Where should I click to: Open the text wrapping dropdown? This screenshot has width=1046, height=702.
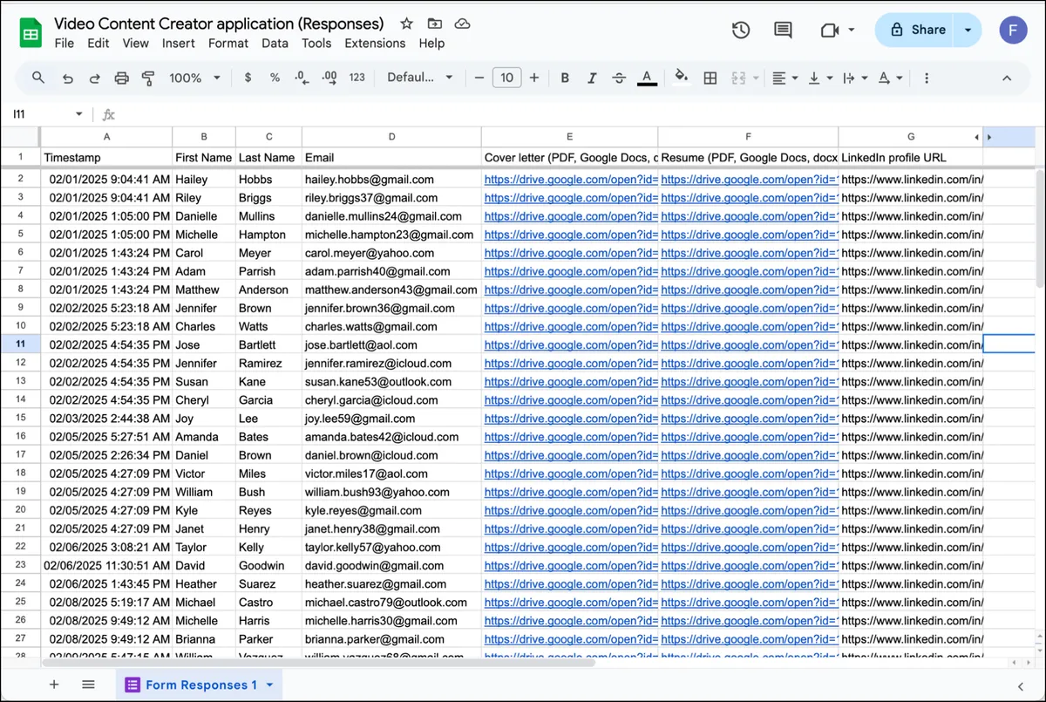tap(855, 78)
